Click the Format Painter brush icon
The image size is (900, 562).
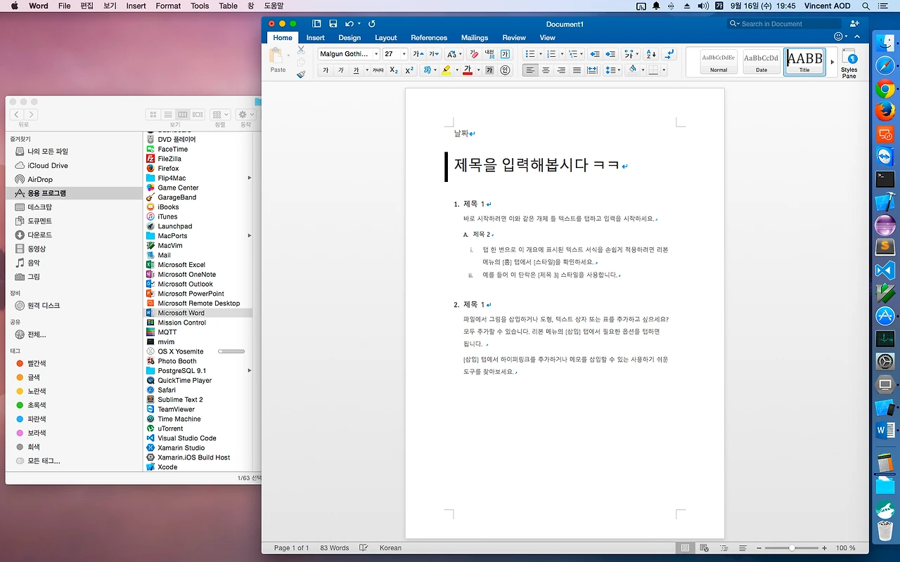301,73
